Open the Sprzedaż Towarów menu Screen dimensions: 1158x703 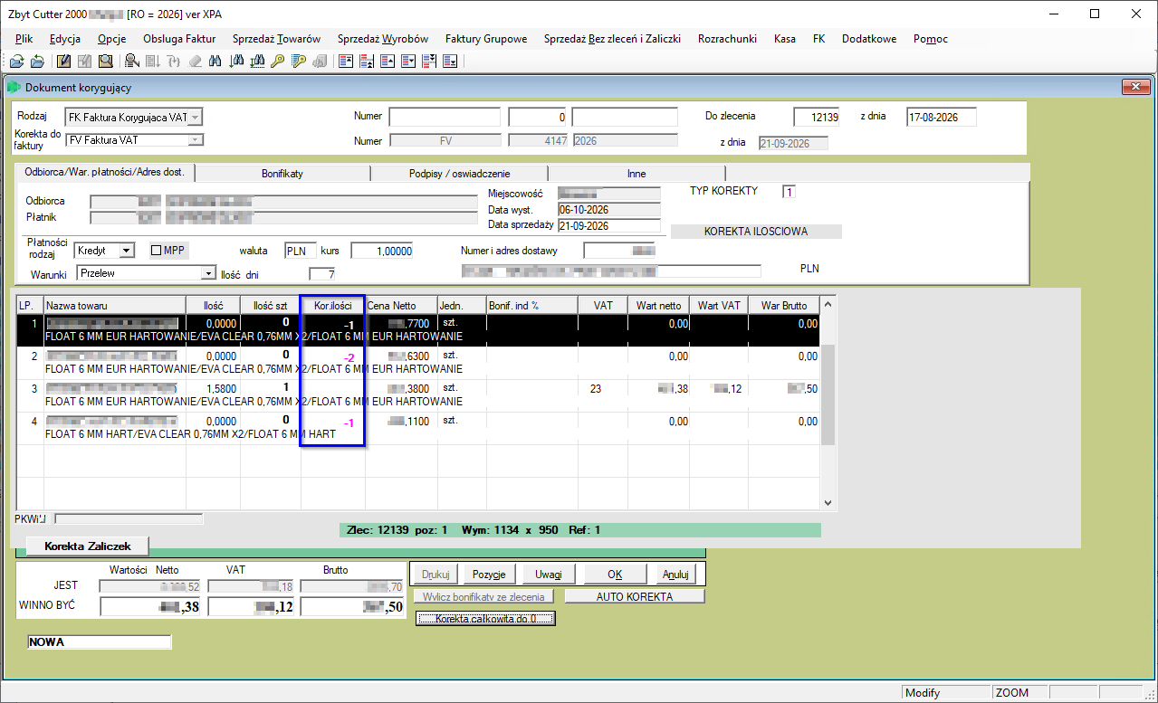coord(276,39)
